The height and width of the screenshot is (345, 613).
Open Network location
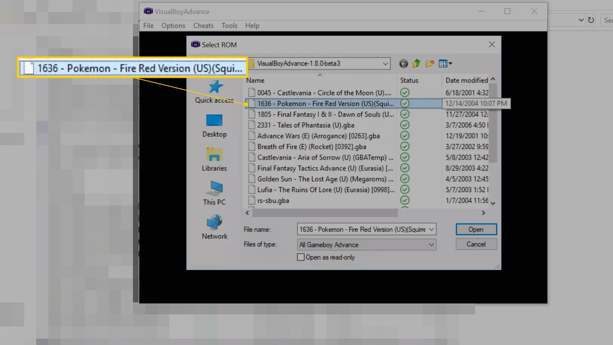click(x=214, y=227)
